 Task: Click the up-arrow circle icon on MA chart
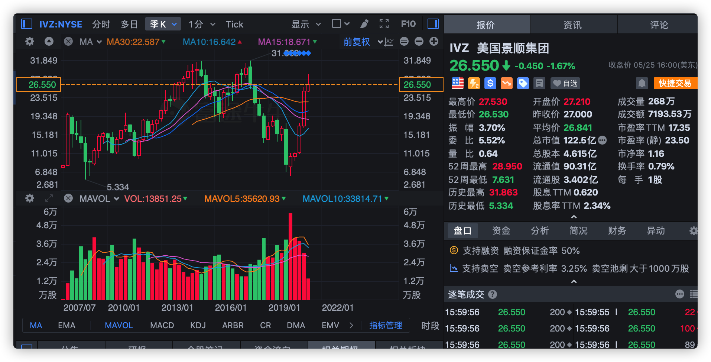click(49, 41)
